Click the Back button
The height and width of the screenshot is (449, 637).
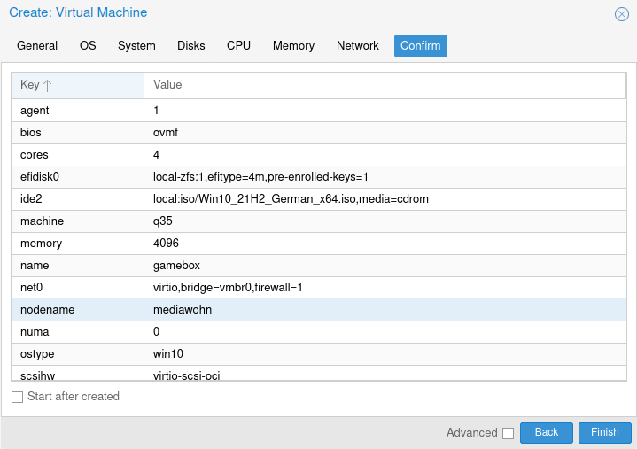547,432
